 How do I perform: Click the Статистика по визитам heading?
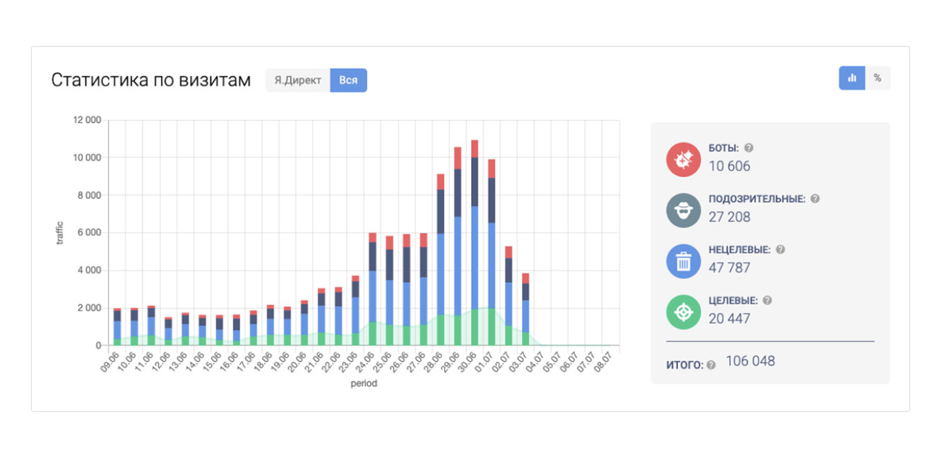(x=151, y=80)
